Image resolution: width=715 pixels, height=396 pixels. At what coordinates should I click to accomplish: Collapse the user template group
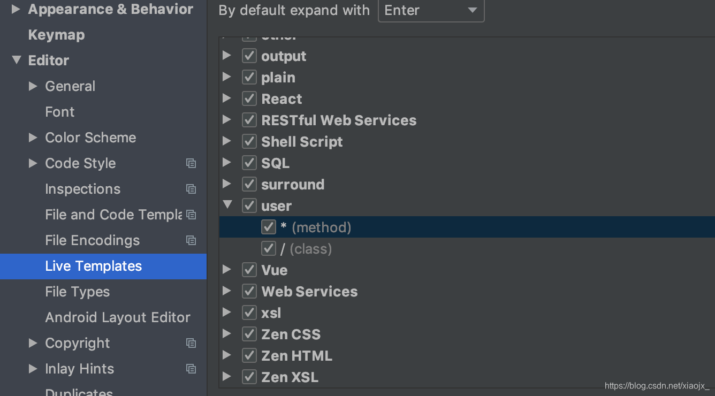click(227, 205)
